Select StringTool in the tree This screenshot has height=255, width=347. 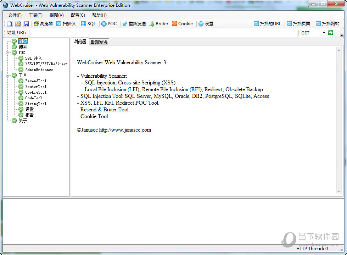pos(36,104)
